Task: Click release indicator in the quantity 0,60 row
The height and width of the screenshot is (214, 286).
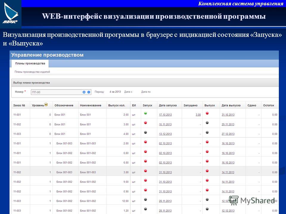Action: 207,152
